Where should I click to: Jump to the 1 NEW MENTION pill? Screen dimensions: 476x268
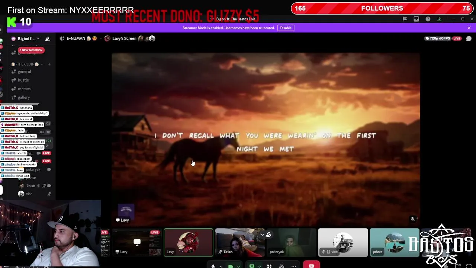31,50
